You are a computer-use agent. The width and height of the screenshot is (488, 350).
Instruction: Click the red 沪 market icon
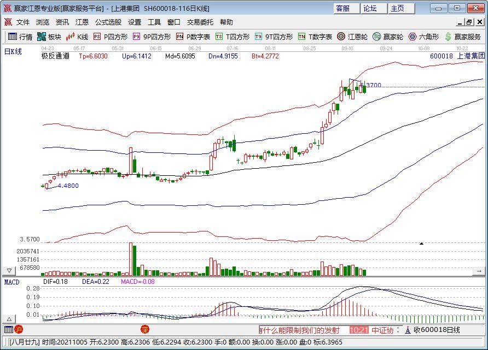pos(19,329)
